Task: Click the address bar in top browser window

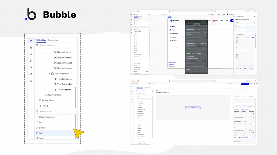Action: (193, 11)
